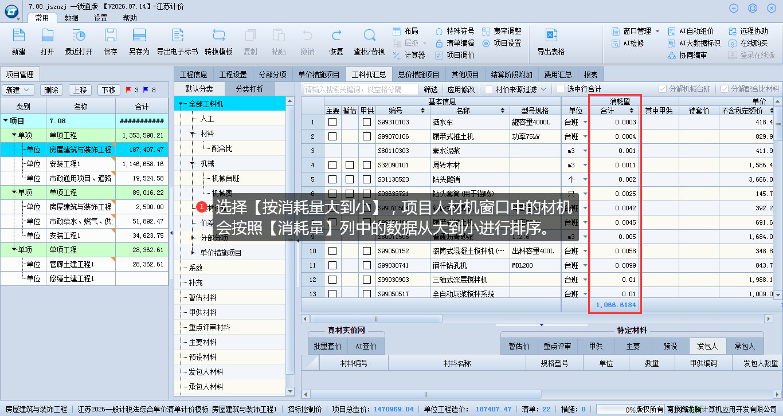The height and width of the screenshot is (416, 783).
Task: Open 清单编辑 tool
Action: [455, 43]
